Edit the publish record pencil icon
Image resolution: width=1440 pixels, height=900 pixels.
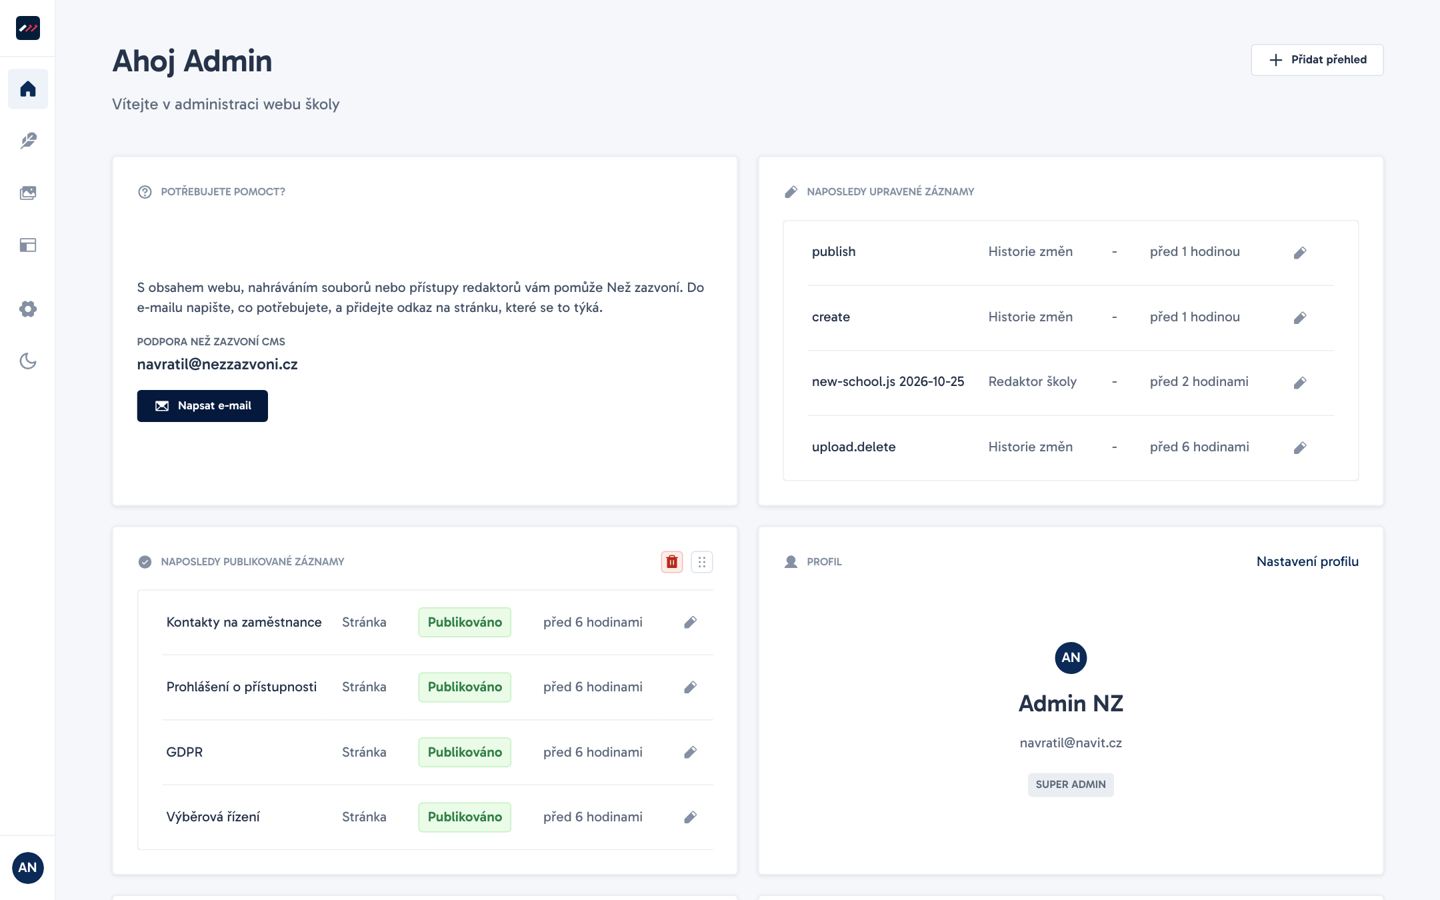[1300, 253]
